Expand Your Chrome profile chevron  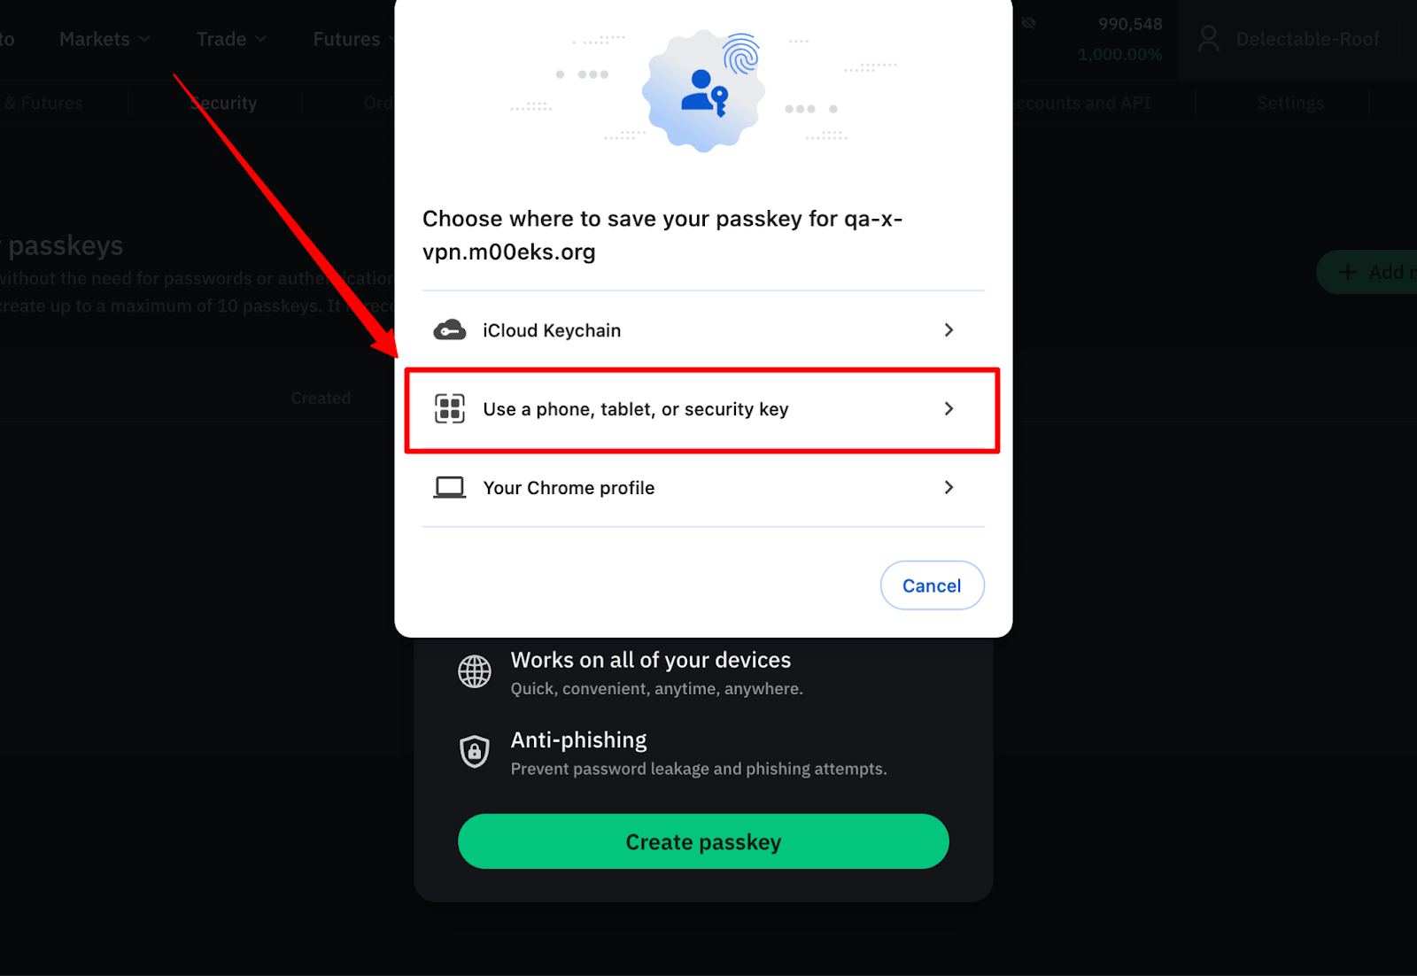(949, 487)
